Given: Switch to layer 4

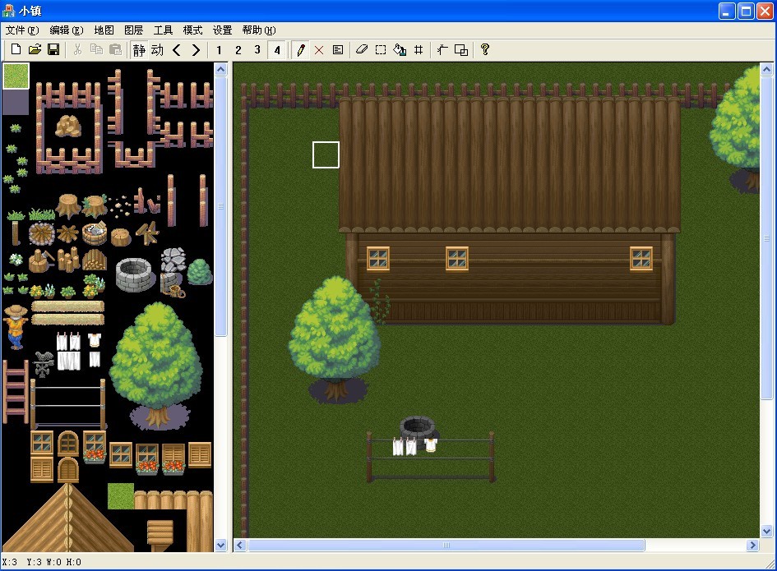Looking at the screenshot, I should point(276,49).
